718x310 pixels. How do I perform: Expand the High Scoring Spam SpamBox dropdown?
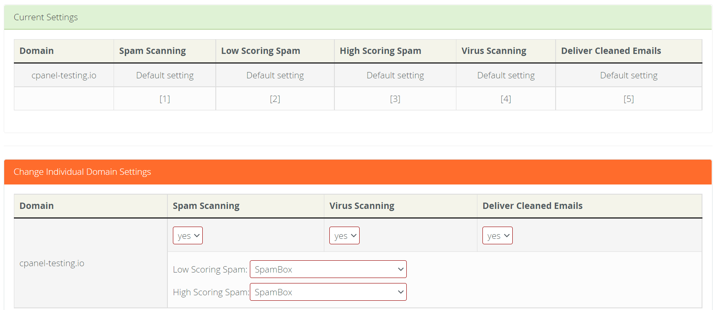tap(328, 292)
